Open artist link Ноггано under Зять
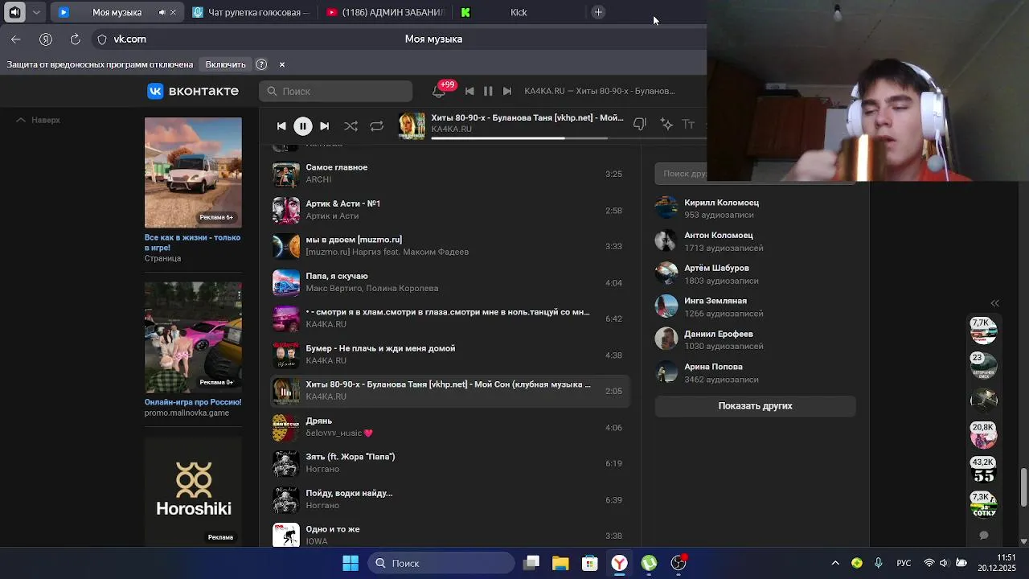The width and height of the screenshot is (1029, 579). pos(322,469)
